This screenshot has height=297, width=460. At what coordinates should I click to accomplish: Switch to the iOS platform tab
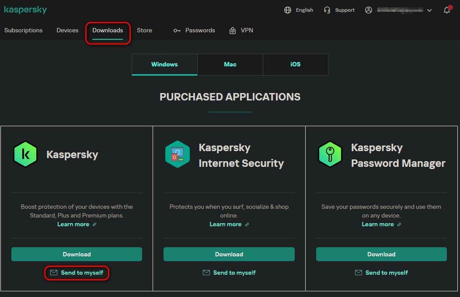[x=296, y=65]
